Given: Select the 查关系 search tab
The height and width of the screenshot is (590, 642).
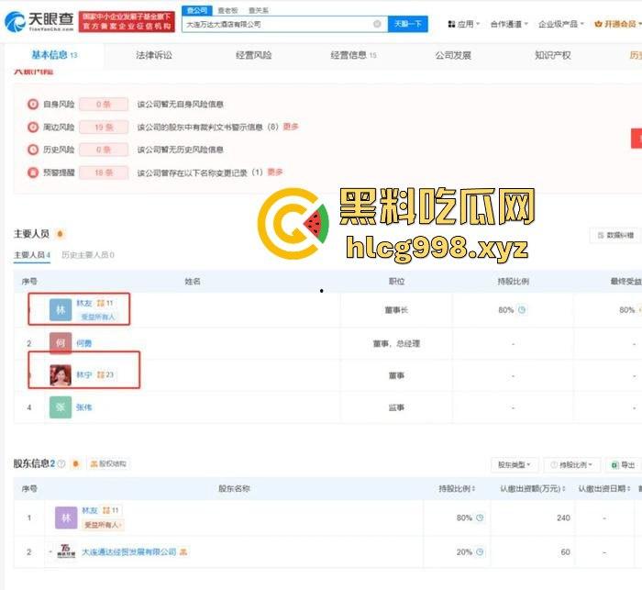Looking at the screenshot, I should 259,10.
